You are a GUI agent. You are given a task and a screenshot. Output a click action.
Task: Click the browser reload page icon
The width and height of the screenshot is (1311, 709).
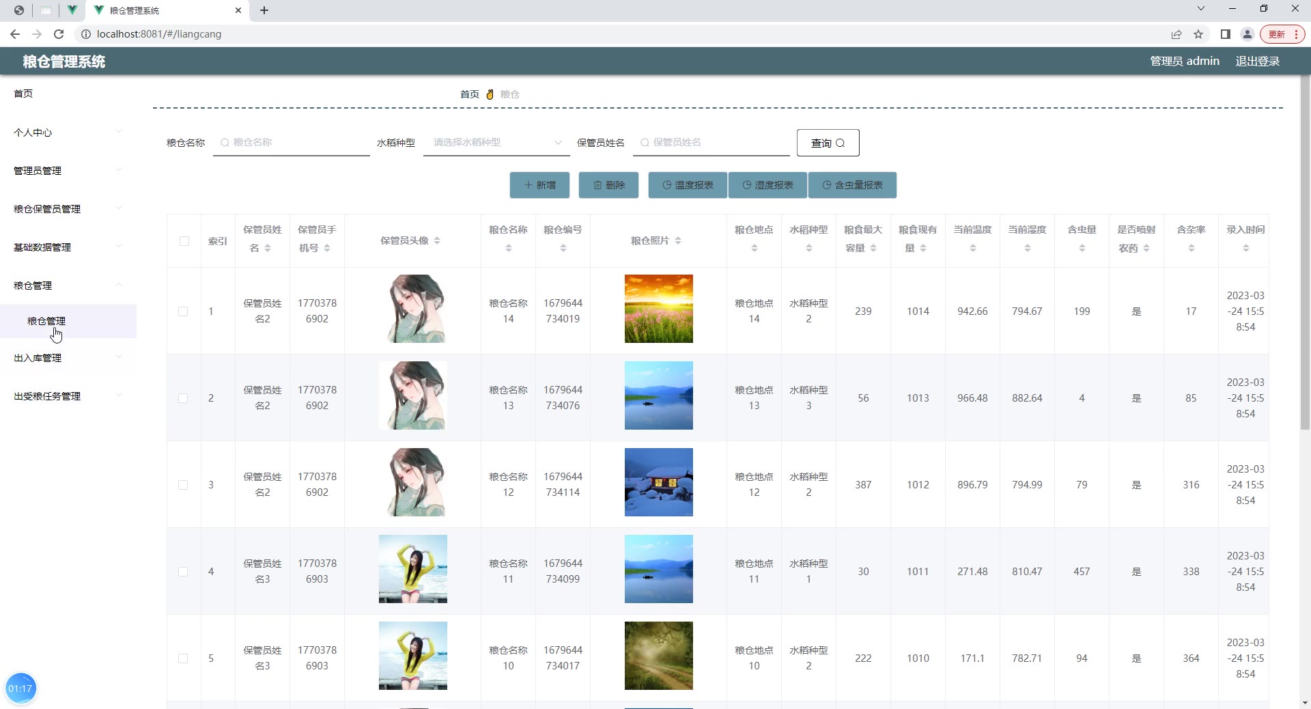pyautogui.click(x=59, y=34)
